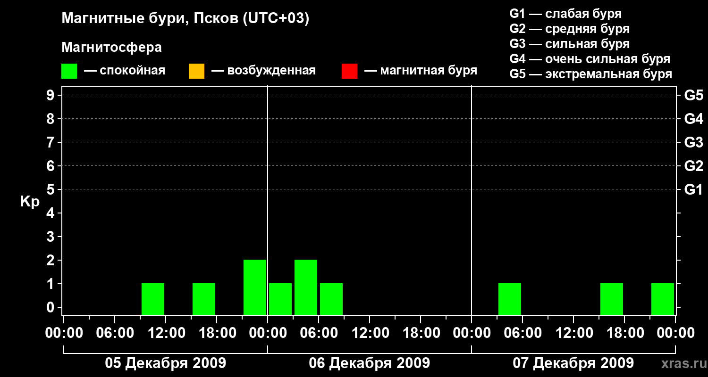The height and width of the screenshot is (377, 708).
Task: Click legend line G1 — слабая буря
Action: (x=565, y=14)
